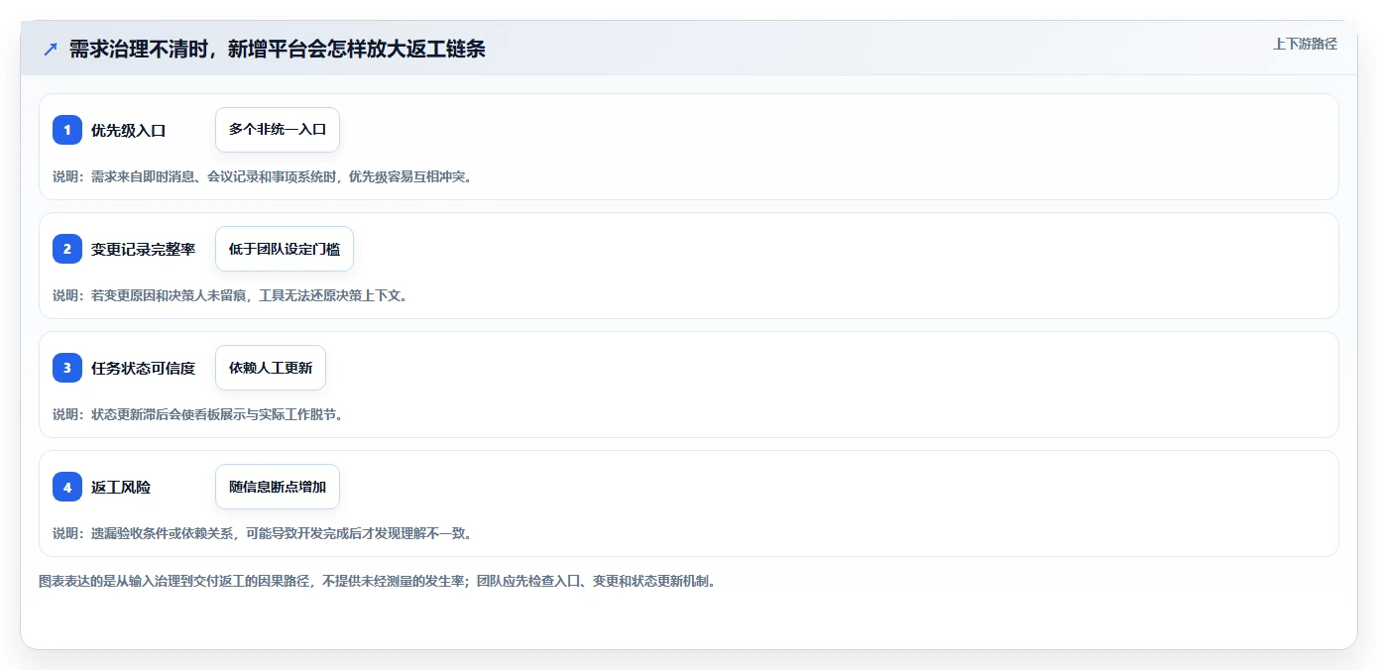Click the 依赖人工更新 pill
The image size is (1378, 670).
point(271,368)
